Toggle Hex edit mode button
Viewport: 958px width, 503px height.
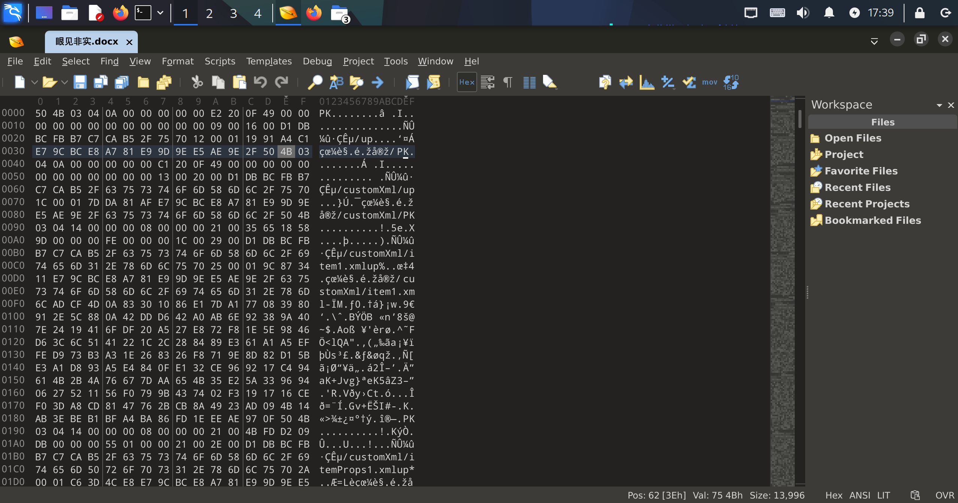467,82
